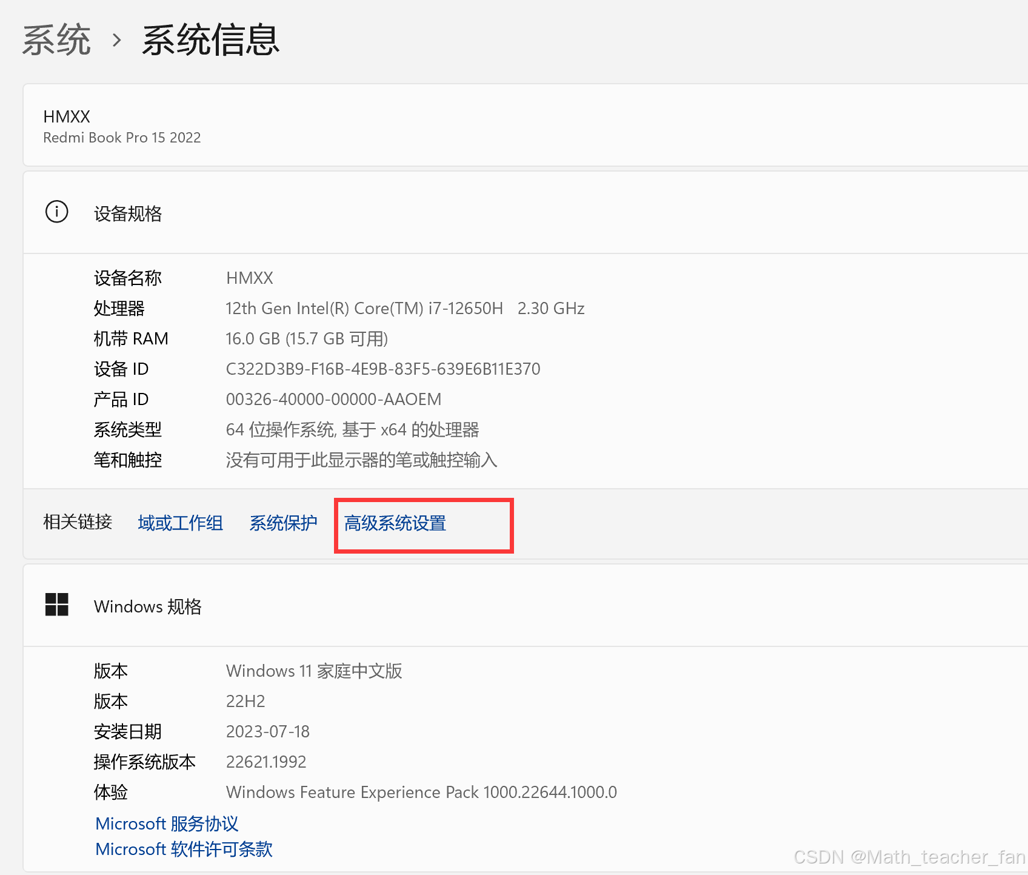Viewport: 1028px width, 875px height.
Task: Click the 操作系统版本 label
Action: coord(145,762)
